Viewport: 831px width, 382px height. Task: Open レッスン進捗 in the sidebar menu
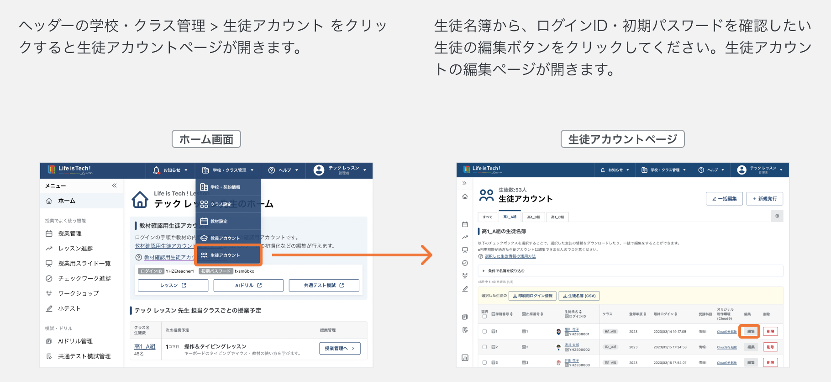pyautogui.click(x=75, y=249)
